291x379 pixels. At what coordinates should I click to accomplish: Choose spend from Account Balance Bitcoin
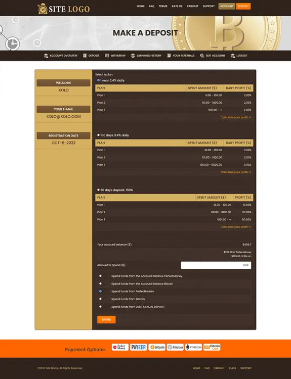tap(100, 283)
